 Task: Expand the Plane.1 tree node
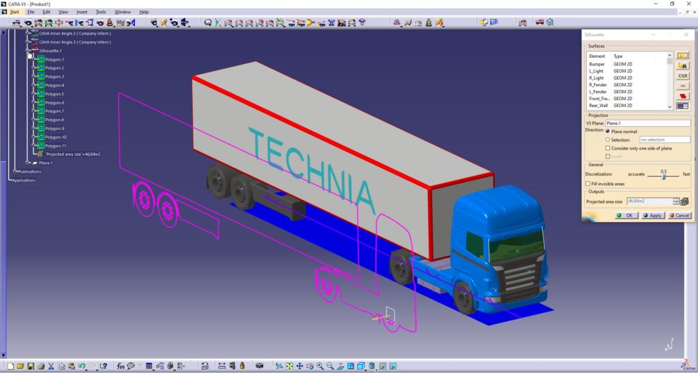coord(27,163)
